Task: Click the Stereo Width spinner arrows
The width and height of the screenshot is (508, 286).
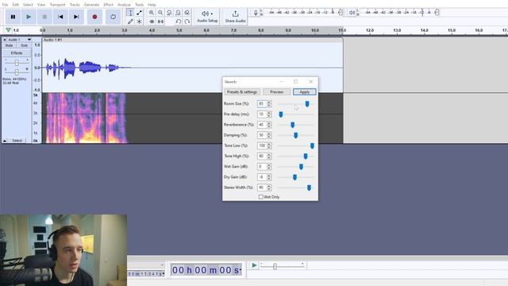Action: tap(269, 187)
